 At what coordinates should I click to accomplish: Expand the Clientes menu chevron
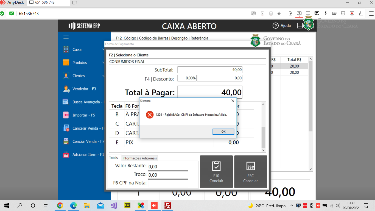coord(103,76)
